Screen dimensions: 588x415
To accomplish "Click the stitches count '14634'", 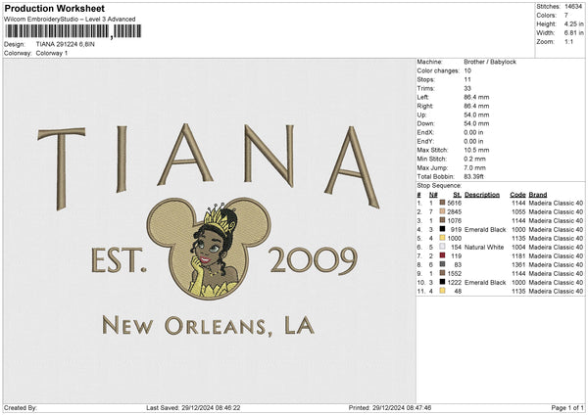I will (573, 7).
